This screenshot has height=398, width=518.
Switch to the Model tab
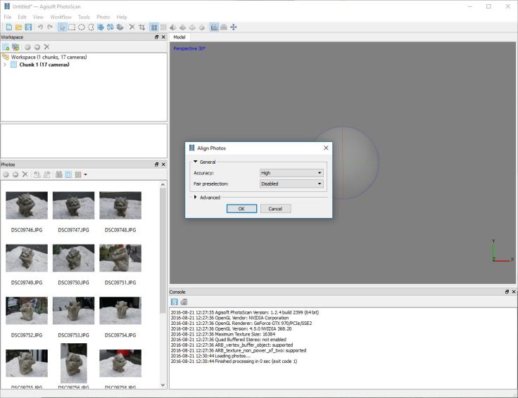(x=179, y=37)
